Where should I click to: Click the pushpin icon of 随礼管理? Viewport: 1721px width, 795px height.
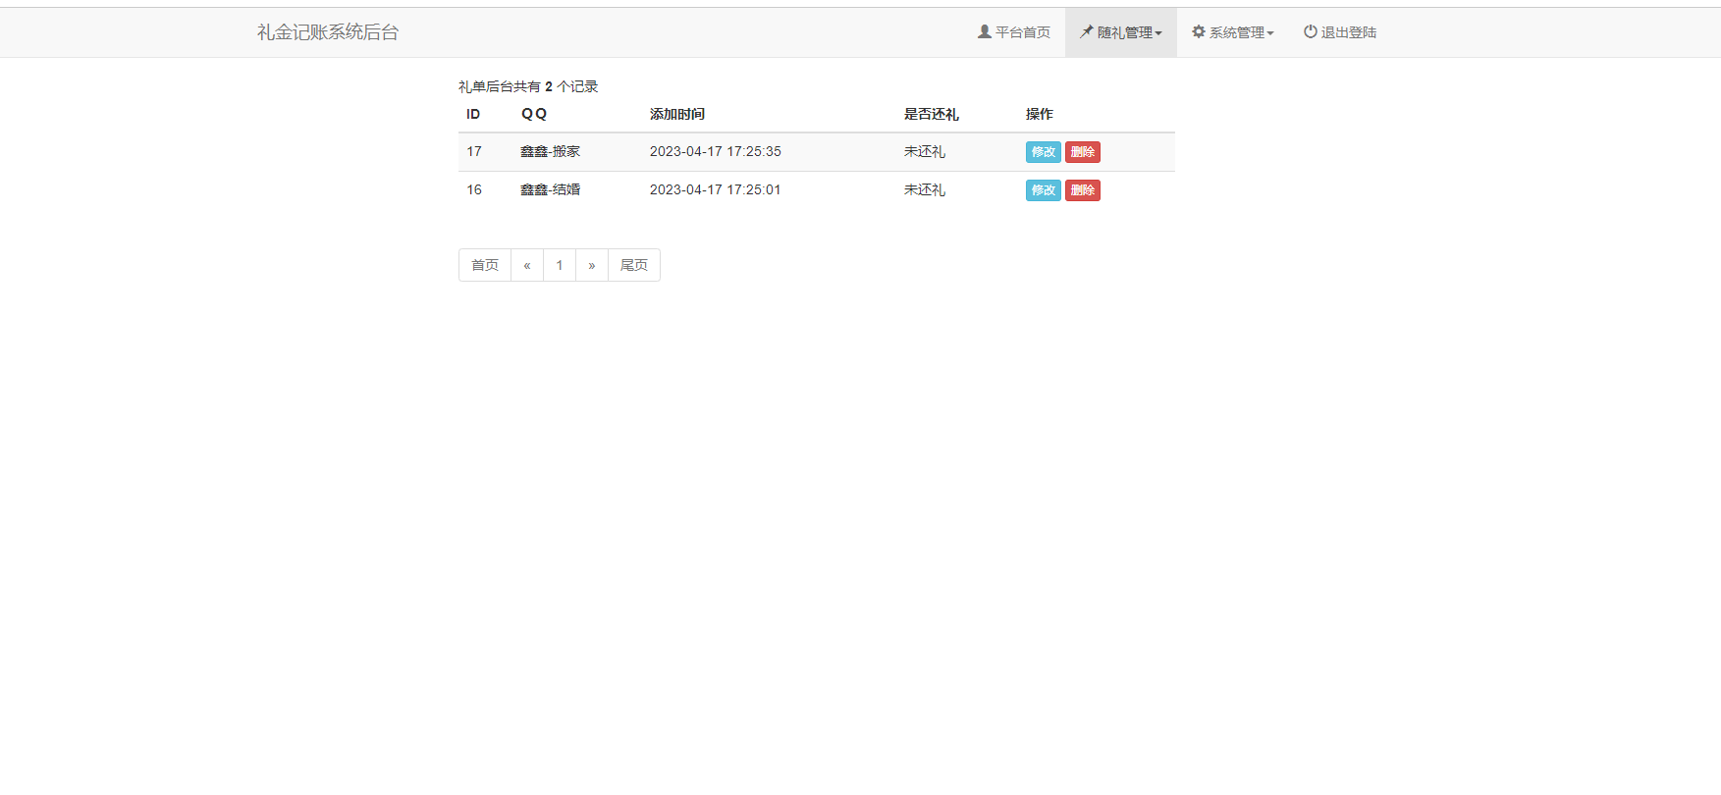point(1086,31)
